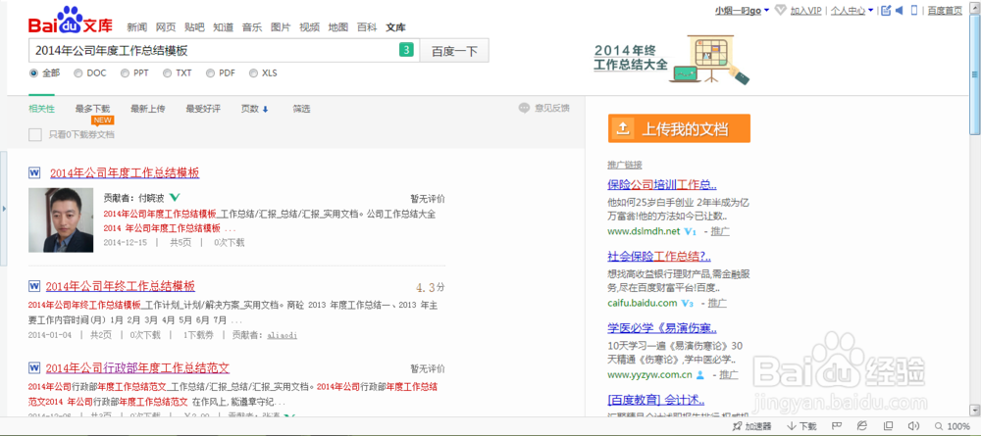981x436 pixels.
Task: Click the green 3 badge in search box
Action: tap(407, 51)
